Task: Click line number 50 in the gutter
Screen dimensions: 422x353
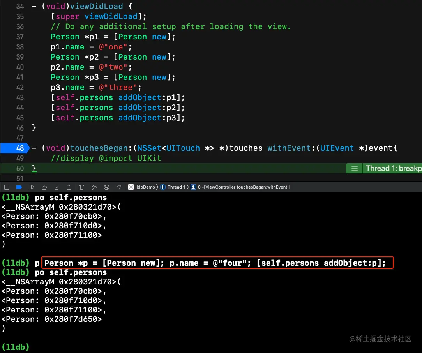Action: pyautogui.click(x=19, y=168)
